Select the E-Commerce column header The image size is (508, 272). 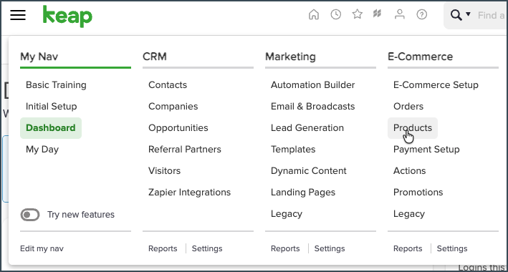tap(420, 57)
